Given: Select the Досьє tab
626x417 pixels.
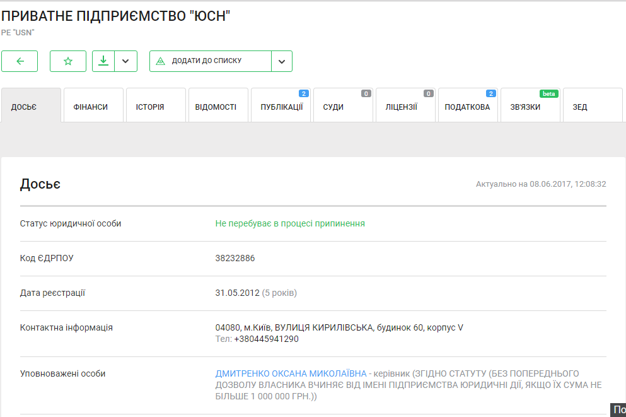Looking at the screenshot, I should point(31,107).
